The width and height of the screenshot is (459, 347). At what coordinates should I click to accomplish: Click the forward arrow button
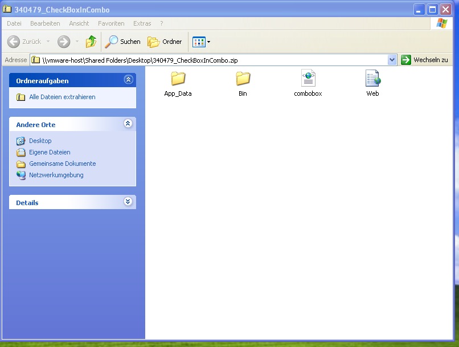(64, 42)
